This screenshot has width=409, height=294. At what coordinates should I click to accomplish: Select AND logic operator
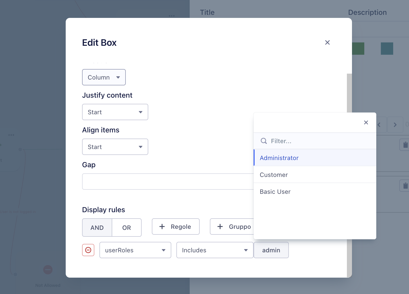(97, 228)
